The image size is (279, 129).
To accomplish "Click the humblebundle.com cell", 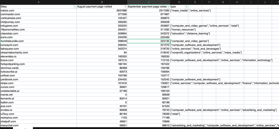I will click(38, 41).
